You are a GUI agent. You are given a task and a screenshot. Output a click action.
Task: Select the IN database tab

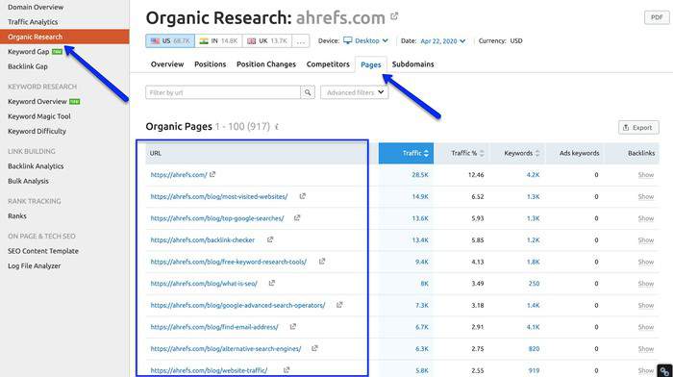218,41
